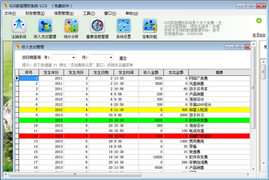Screen dimensions: 269x180
Task: Click the 序号 cell with value 1
Action: pyautogui.click(x=29, y=78)
